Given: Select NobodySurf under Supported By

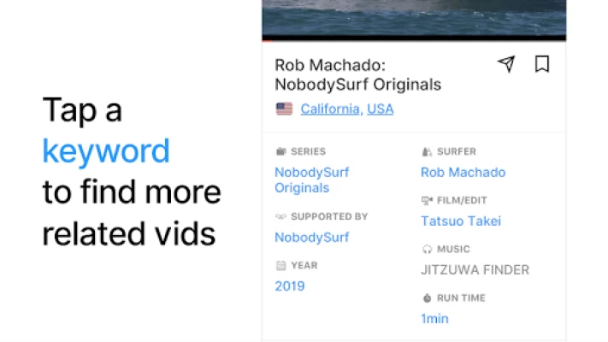Looking at the screenshot, I should [312, 238].
